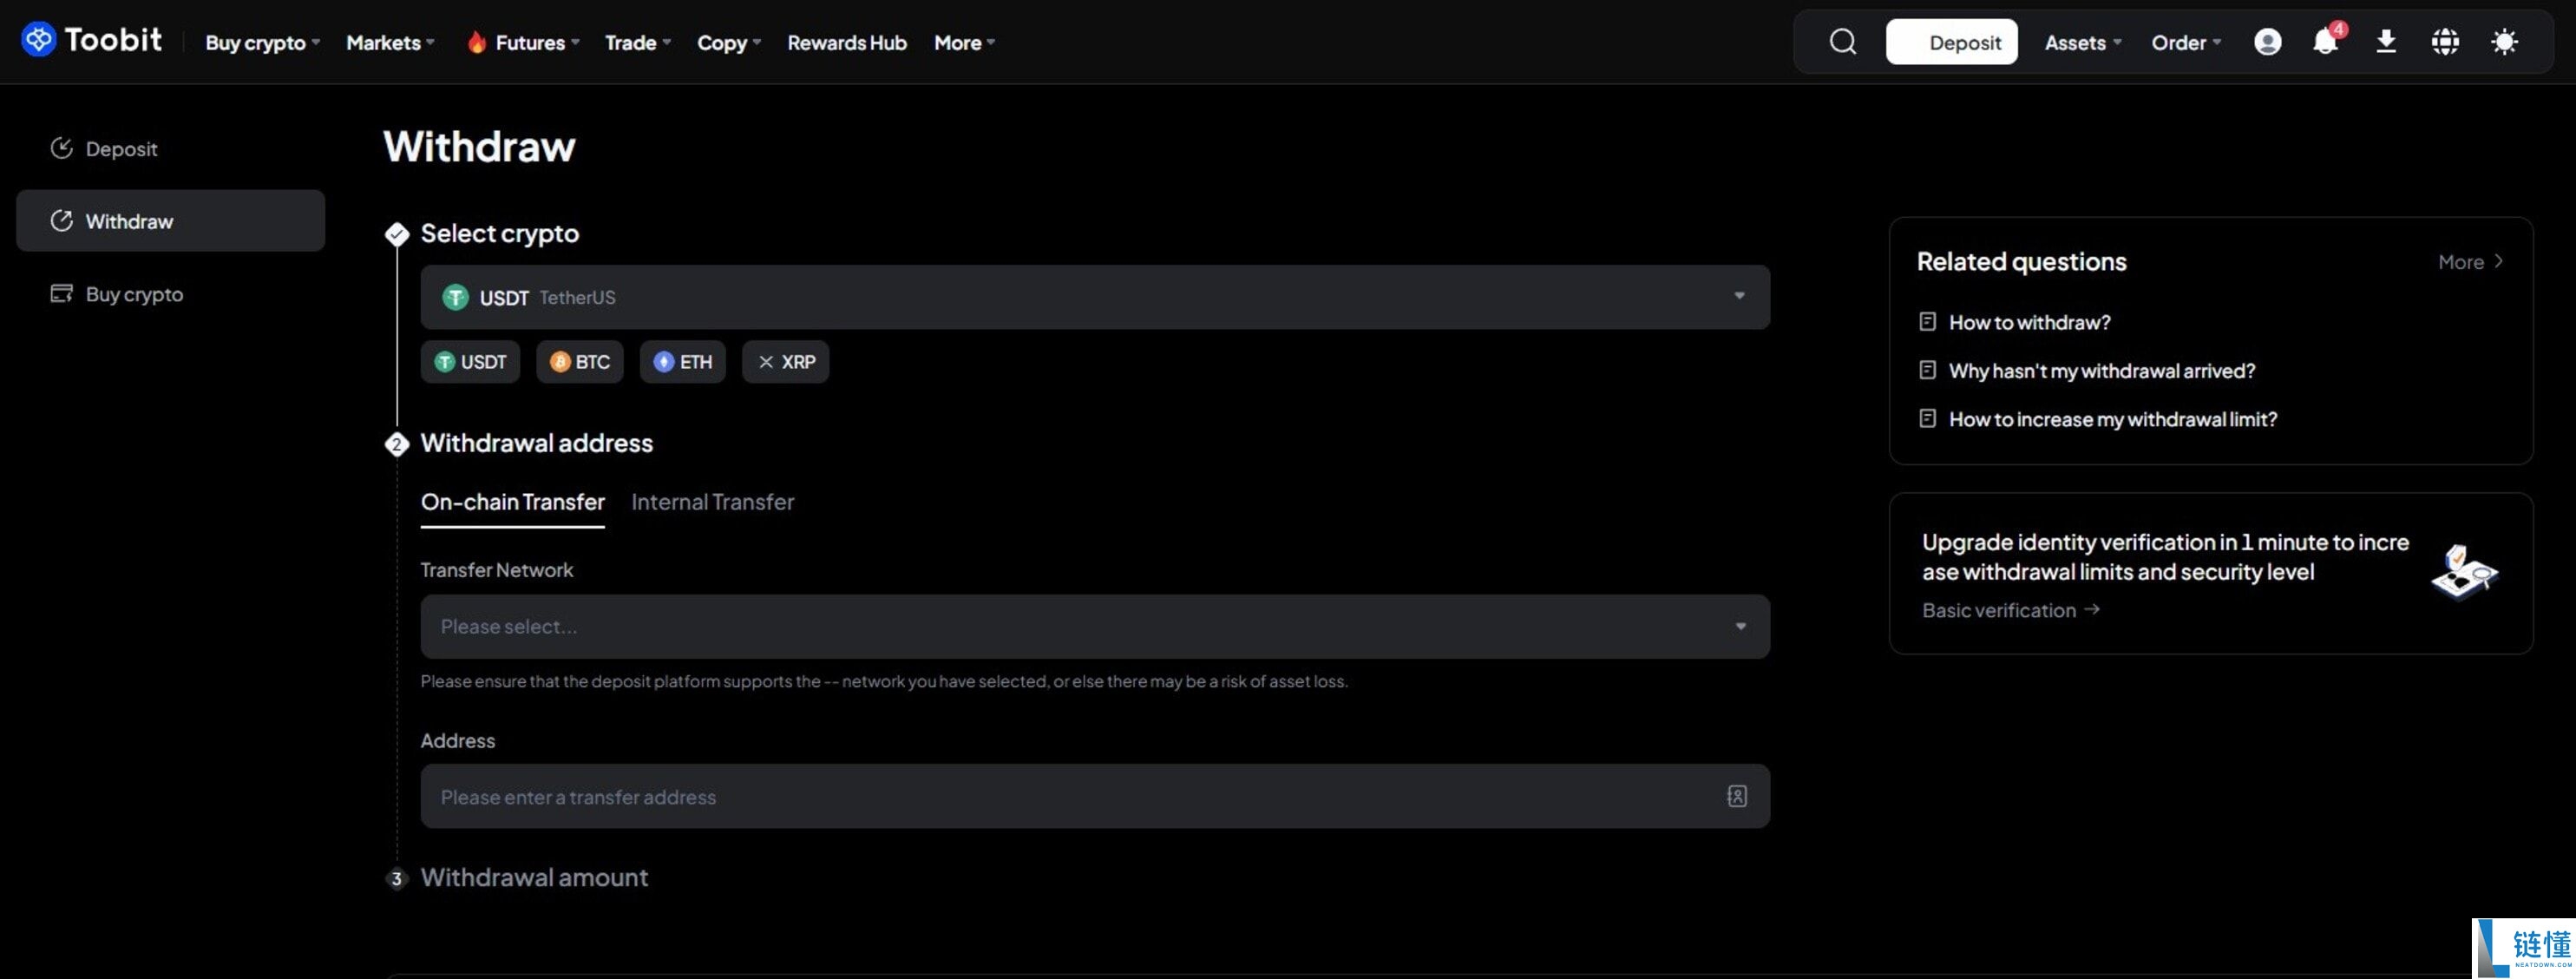Go to Rewards Hub
The height and width of the screenshot is (979, 2576).
click(847, 42)
